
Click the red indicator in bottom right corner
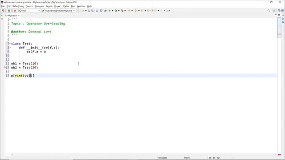pos(279,155)
